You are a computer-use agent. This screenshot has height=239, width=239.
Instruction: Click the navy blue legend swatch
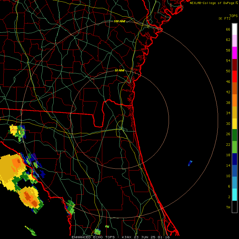[x=234, y=159]
